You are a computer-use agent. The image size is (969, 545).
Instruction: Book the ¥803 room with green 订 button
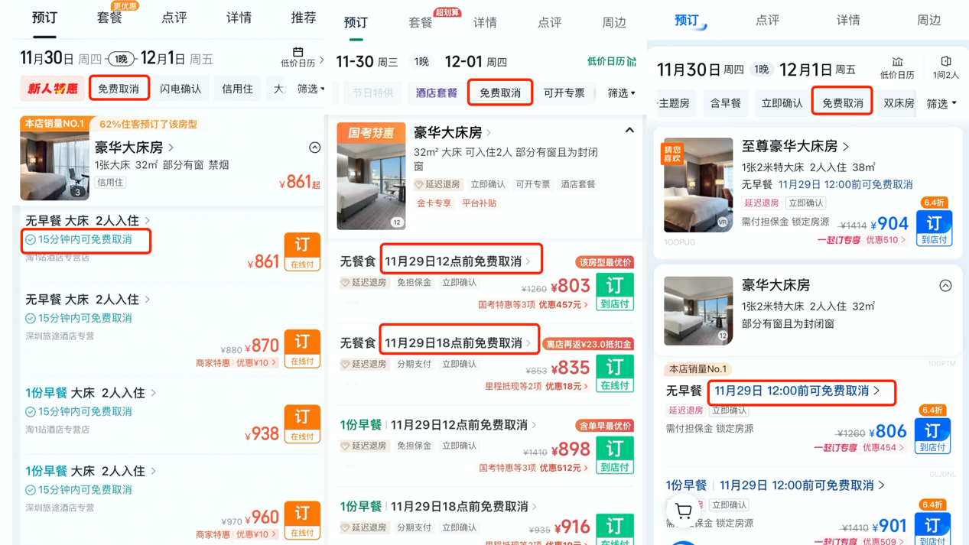pyautogui.click(x=614, y=291)
